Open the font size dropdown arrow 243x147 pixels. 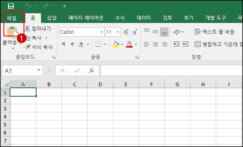118,32
